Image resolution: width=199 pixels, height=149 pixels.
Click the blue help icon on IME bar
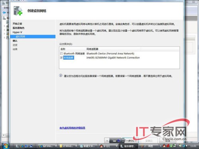pyautogui.click(x=119, y=141)
